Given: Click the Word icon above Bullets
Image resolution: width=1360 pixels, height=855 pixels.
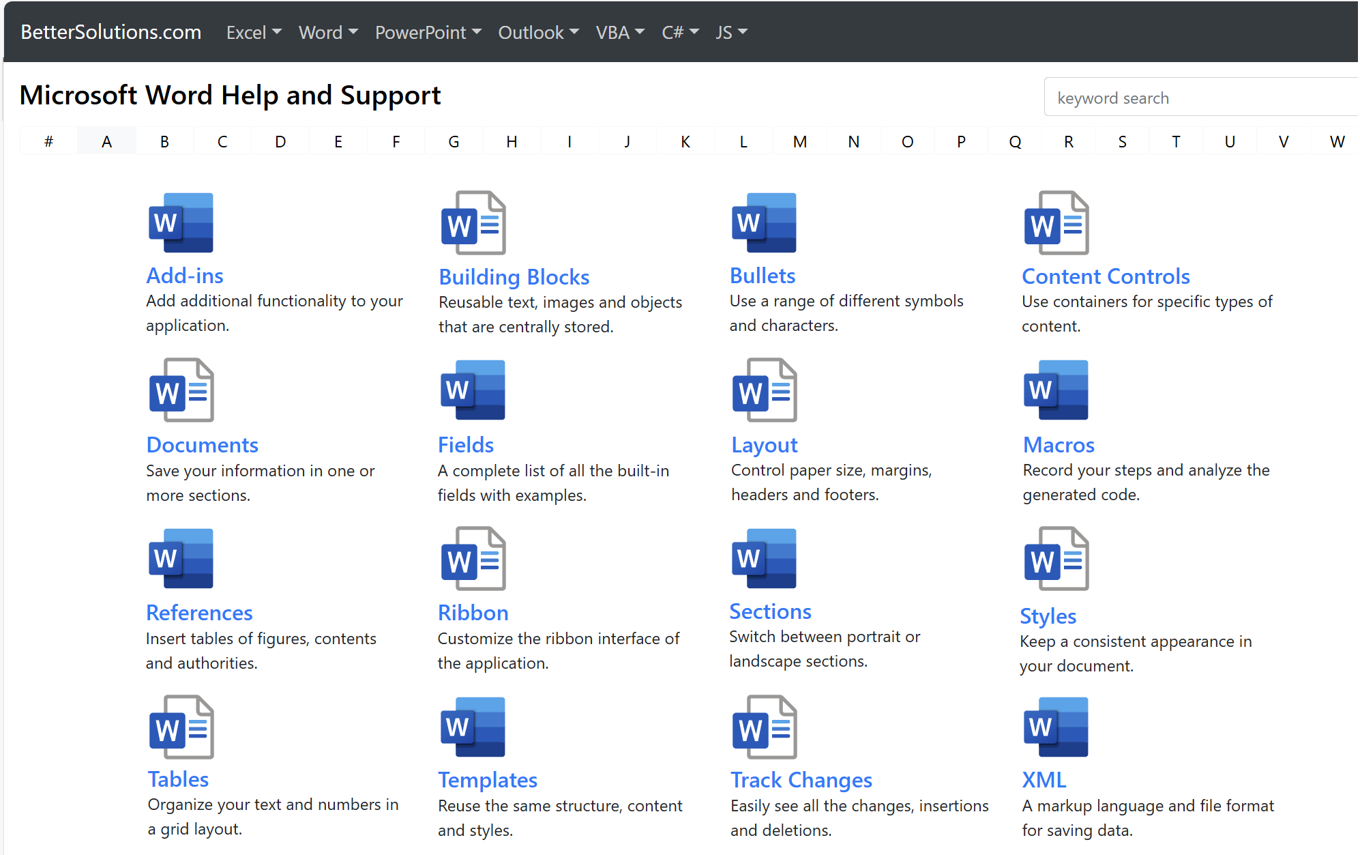Looking at the screenshot, I should tap(764, 222).
